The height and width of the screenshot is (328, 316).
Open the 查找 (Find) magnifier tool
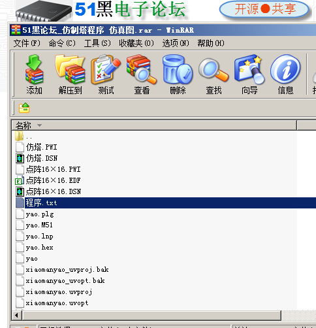click(x=213, y=74)
